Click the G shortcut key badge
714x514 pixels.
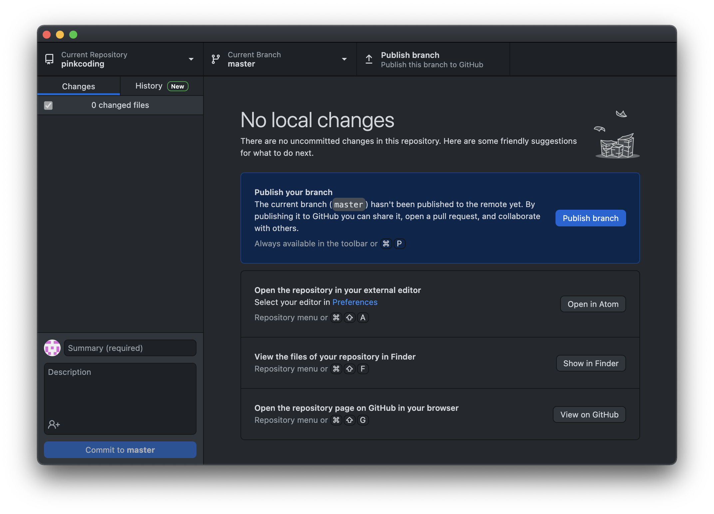[363, 420]
